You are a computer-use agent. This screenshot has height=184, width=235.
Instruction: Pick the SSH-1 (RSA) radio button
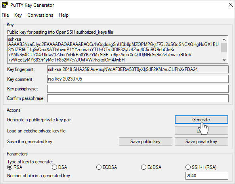[x=201, y=167]
